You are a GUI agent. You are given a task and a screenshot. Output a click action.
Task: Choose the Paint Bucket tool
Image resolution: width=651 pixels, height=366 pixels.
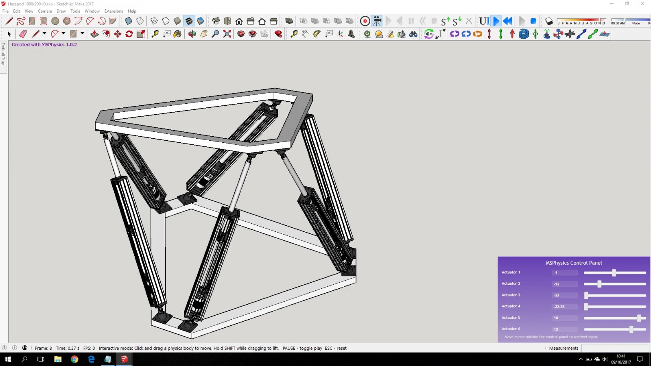coord(177,34)
